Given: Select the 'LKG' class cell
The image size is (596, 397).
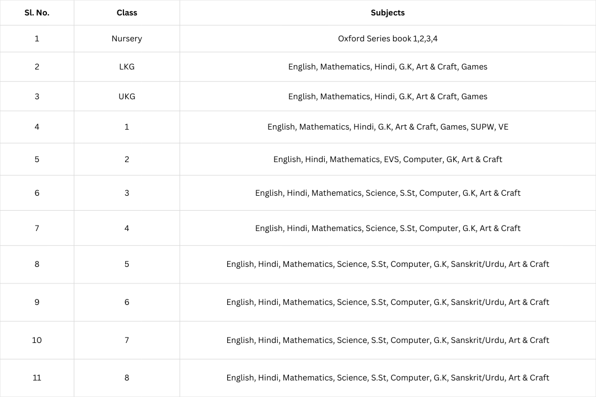Looking at the screenshot, I should (x=127, y=67).
